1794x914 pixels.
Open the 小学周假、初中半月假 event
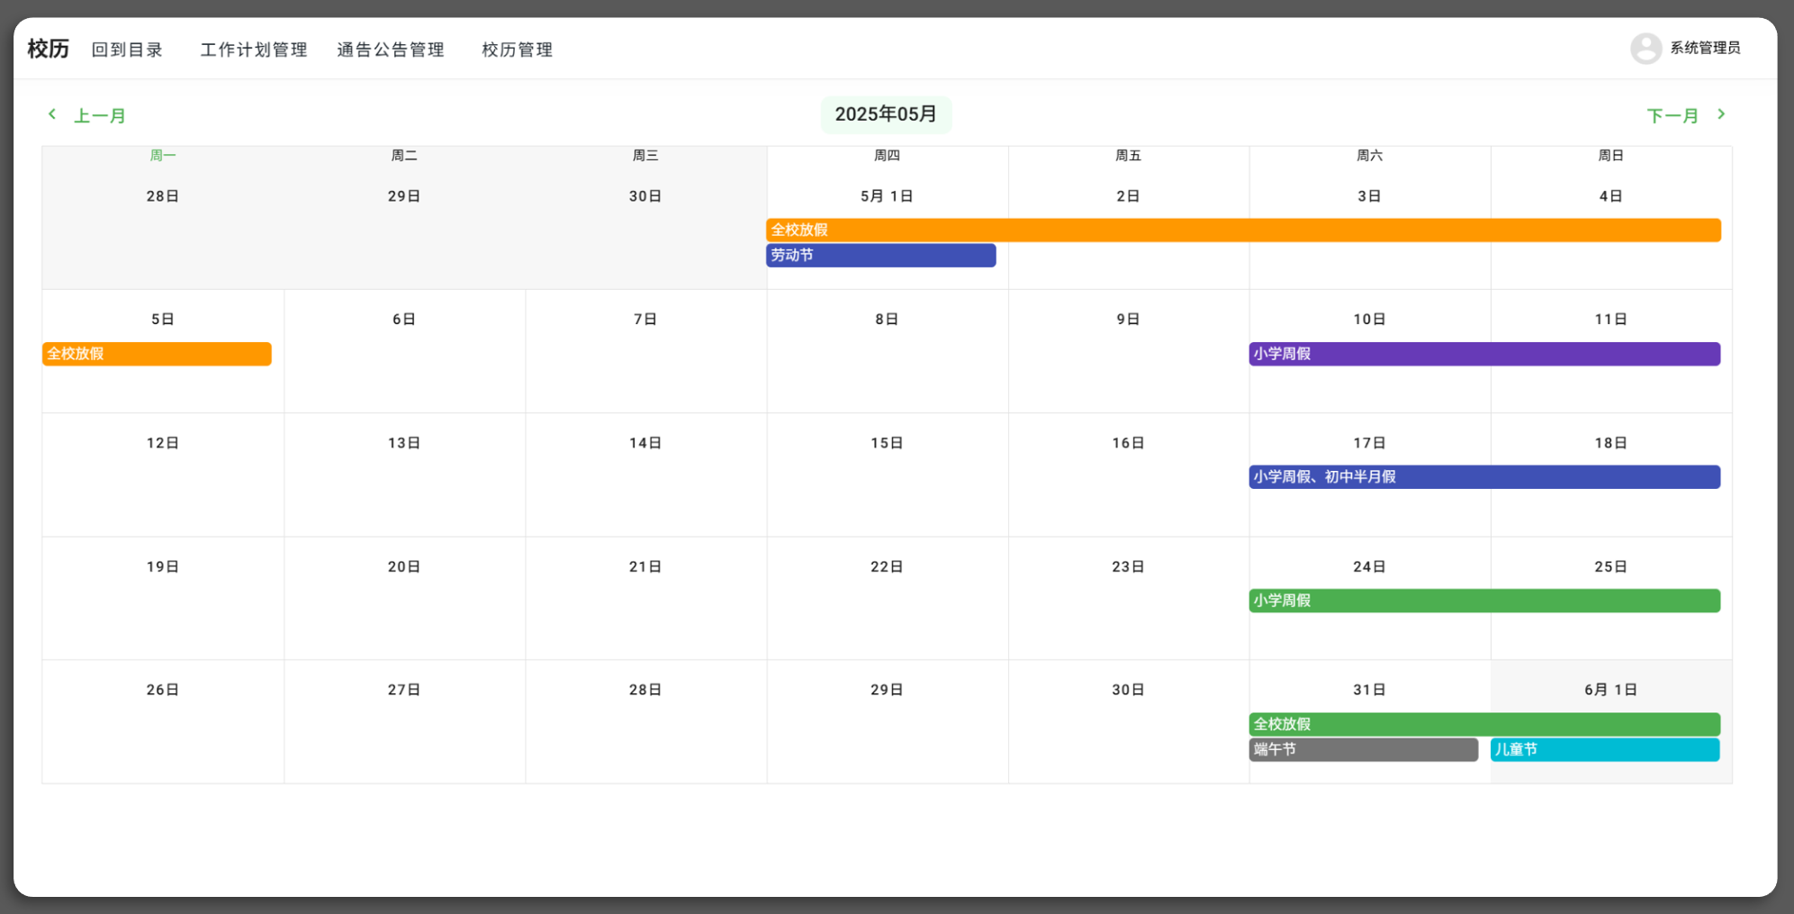pyautogui.click(x=1483, y=477)
